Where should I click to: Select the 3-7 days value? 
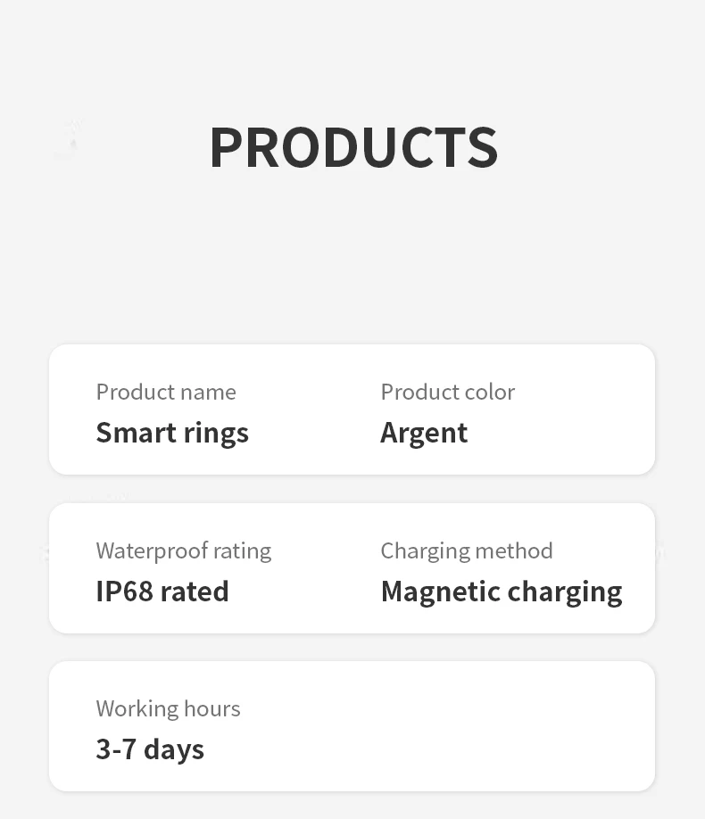tap(150, 749)
